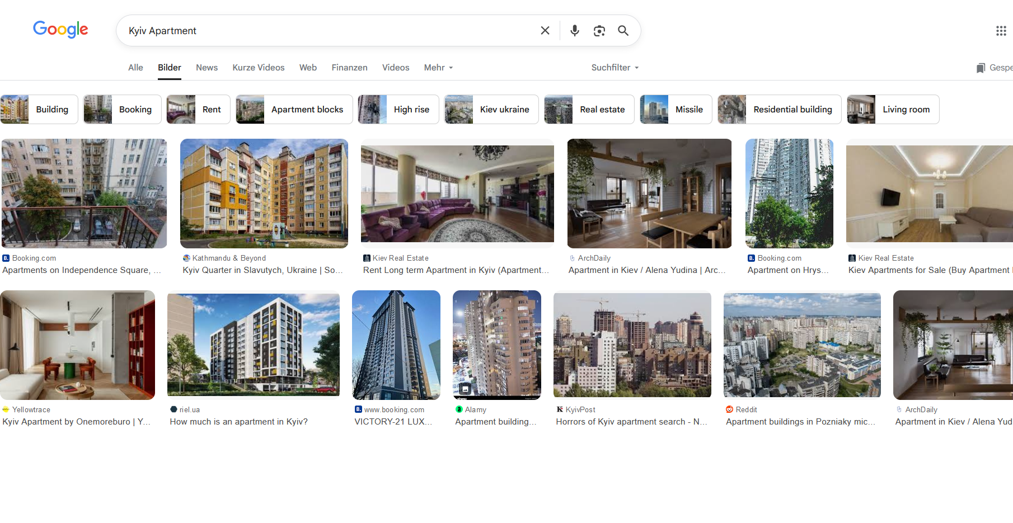This screenshot has height=523, width=1013.
Task: Select the Alle results tab
Action: tap(135, 68)
